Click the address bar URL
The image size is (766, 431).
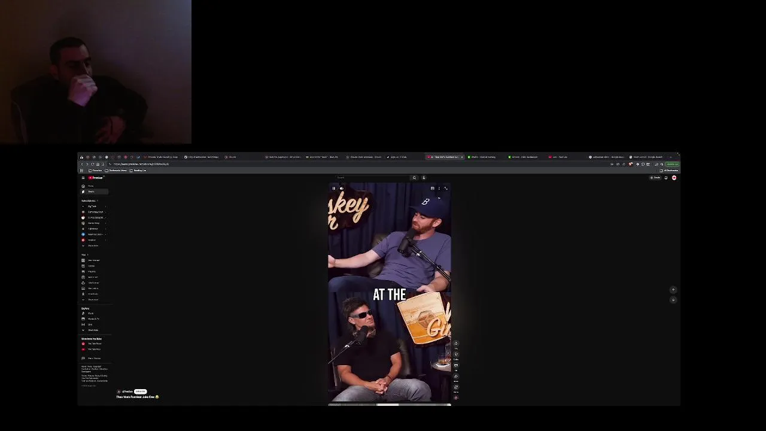[141, 164]
